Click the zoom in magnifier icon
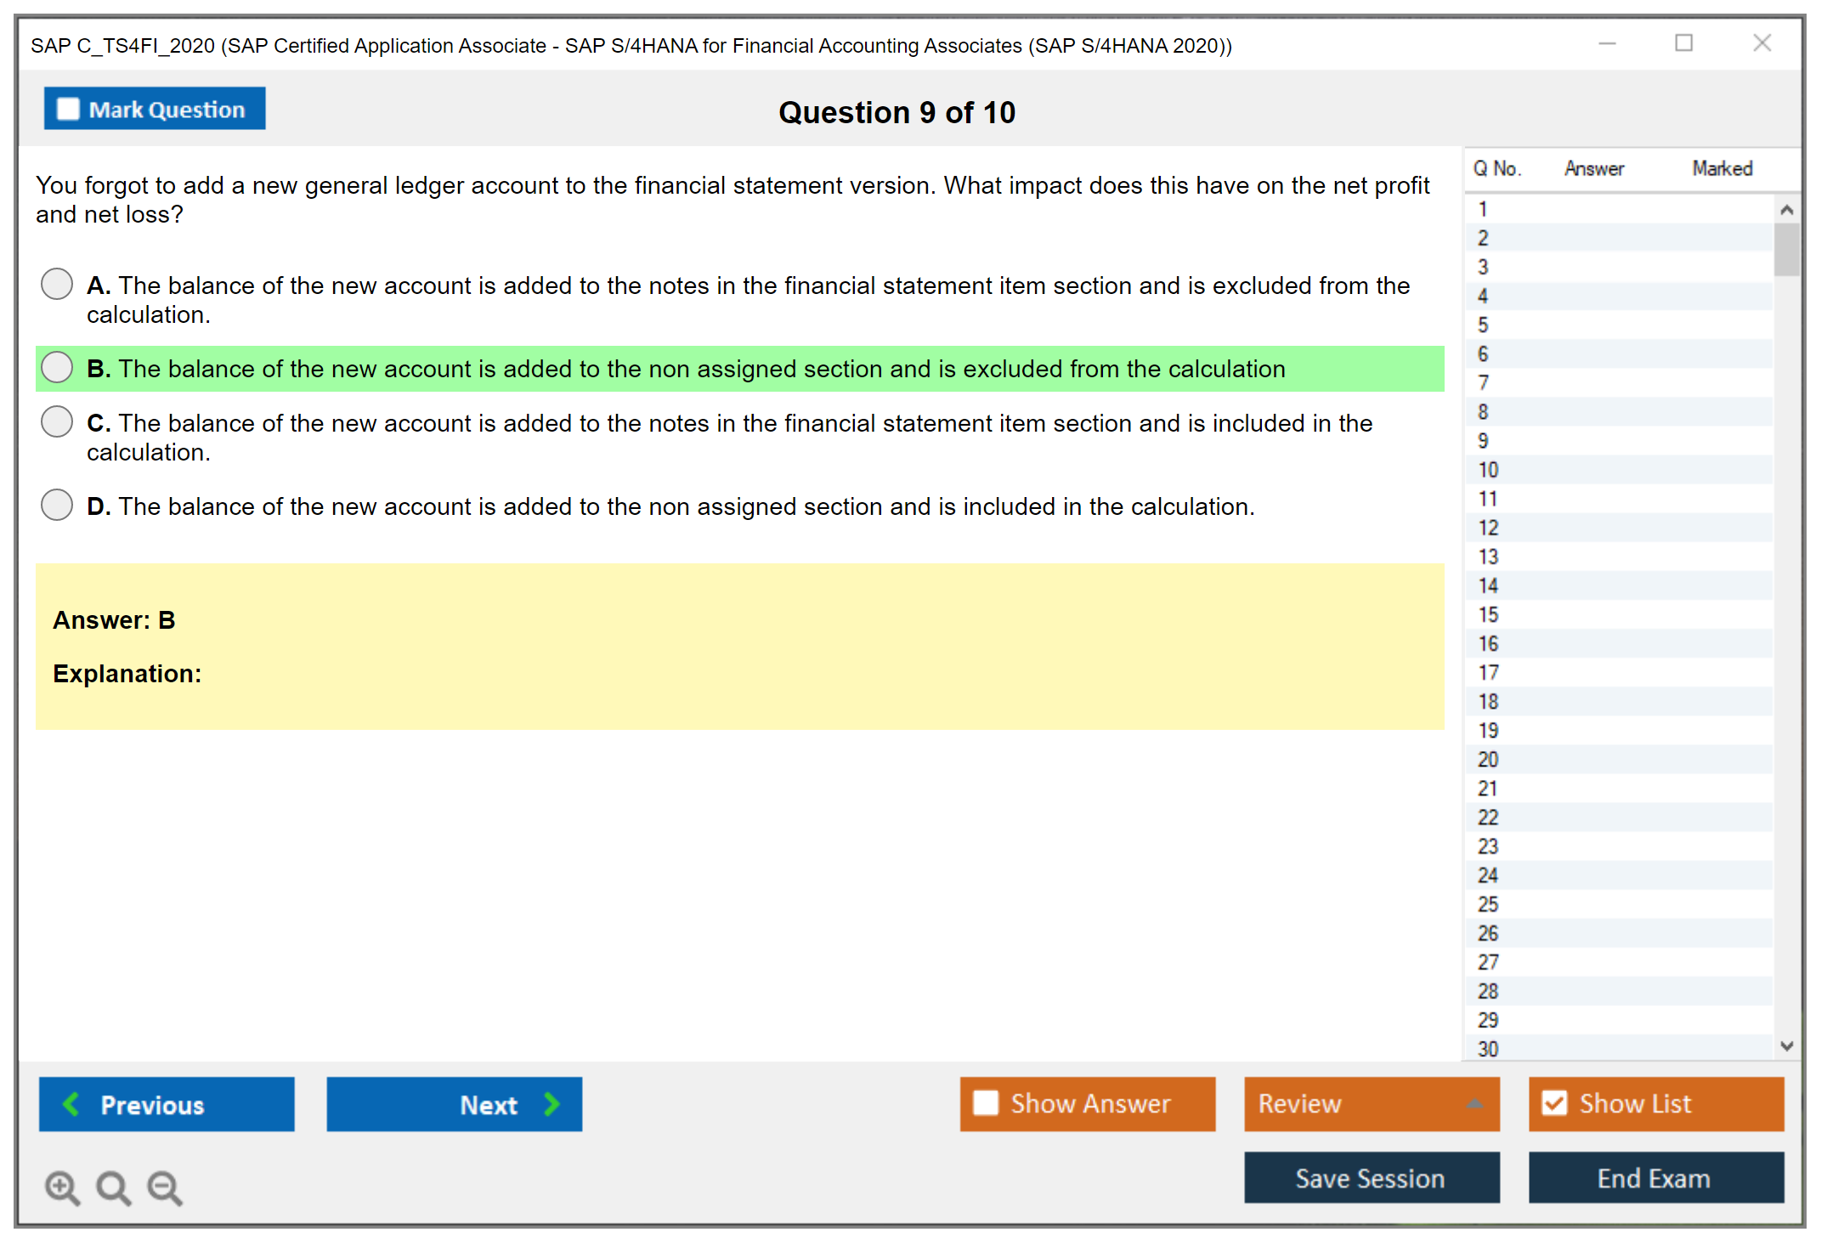 pyautogui.click(x=62, y=1187)
